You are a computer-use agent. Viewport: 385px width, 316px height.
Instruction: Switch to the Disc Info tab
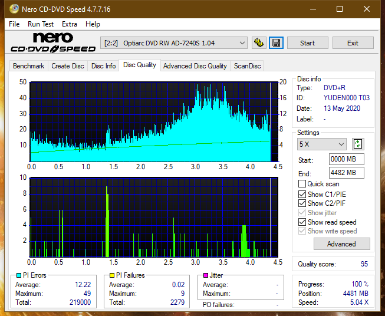pos(103,66)
